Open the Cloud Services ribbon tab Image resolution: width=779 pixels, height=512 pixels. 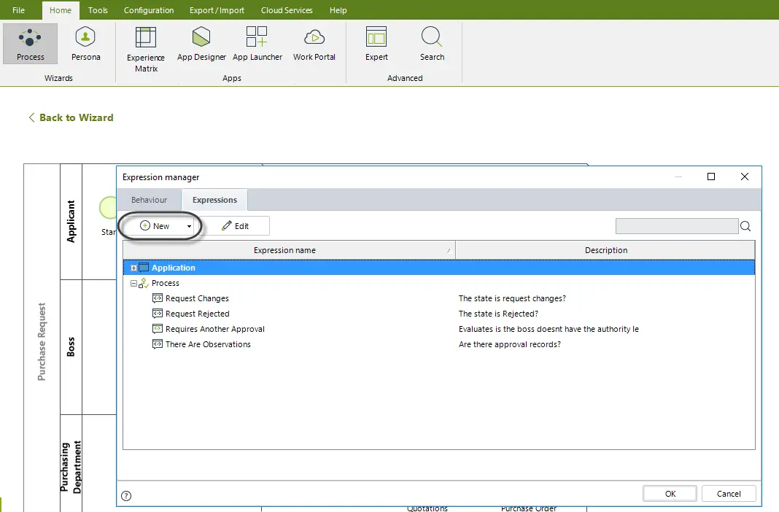pyautogui.click(x=287, y=10)
